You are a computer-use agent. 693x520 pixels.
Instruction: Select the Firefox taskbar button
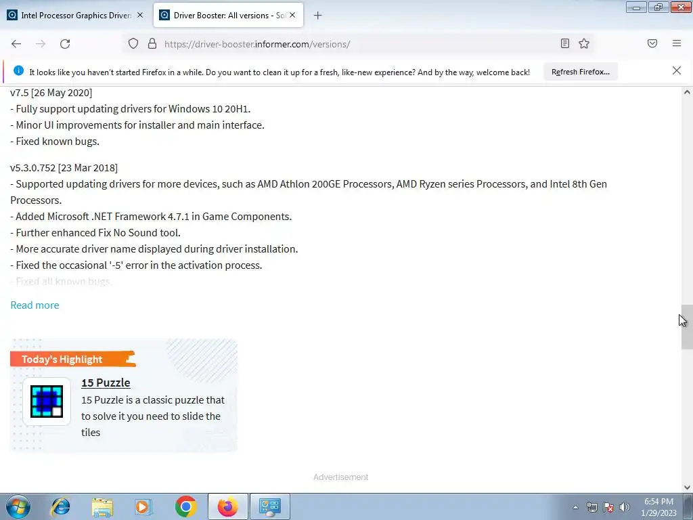tap(228, 506)
